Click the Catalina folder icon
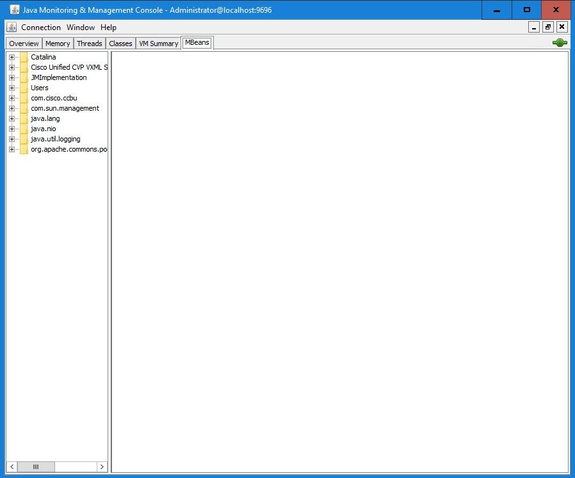The width and height of the screenshot is (575, 478). (24, 57)
